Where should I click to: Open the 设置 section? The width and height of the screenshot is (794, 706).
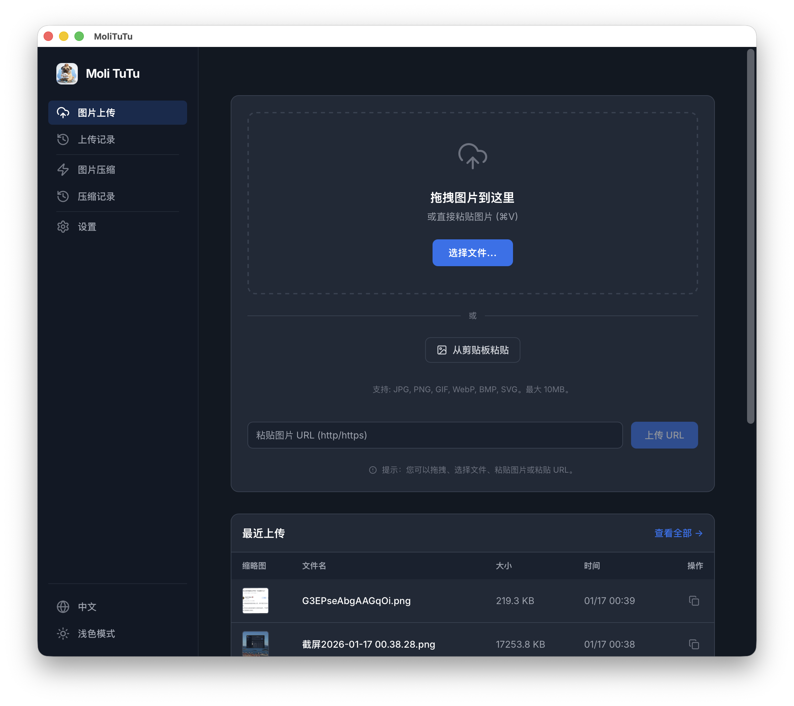coord(87,226)
